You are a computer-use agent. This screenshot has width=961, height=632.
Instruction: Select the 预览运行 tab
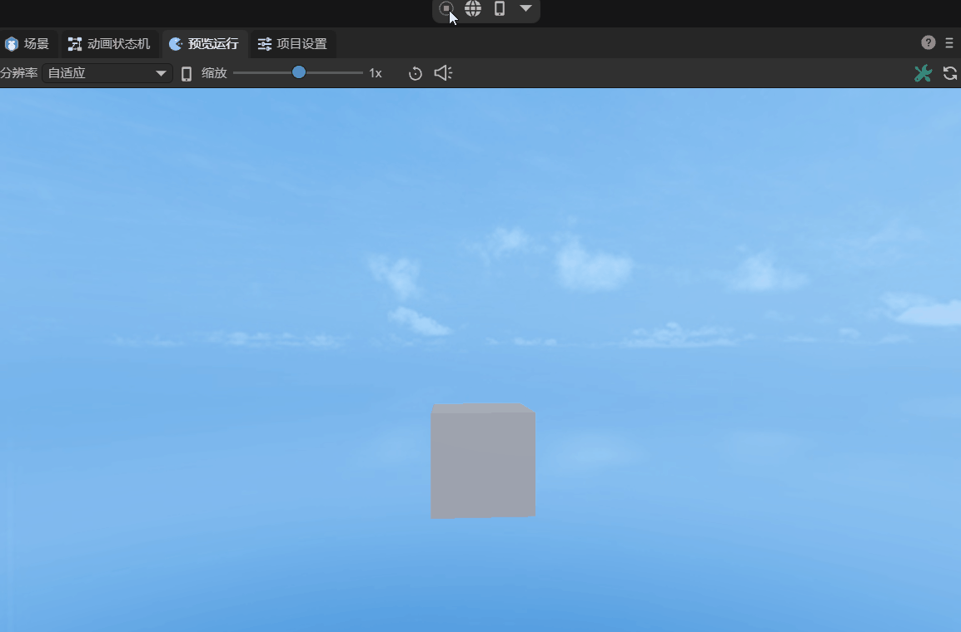pos(204,44)
